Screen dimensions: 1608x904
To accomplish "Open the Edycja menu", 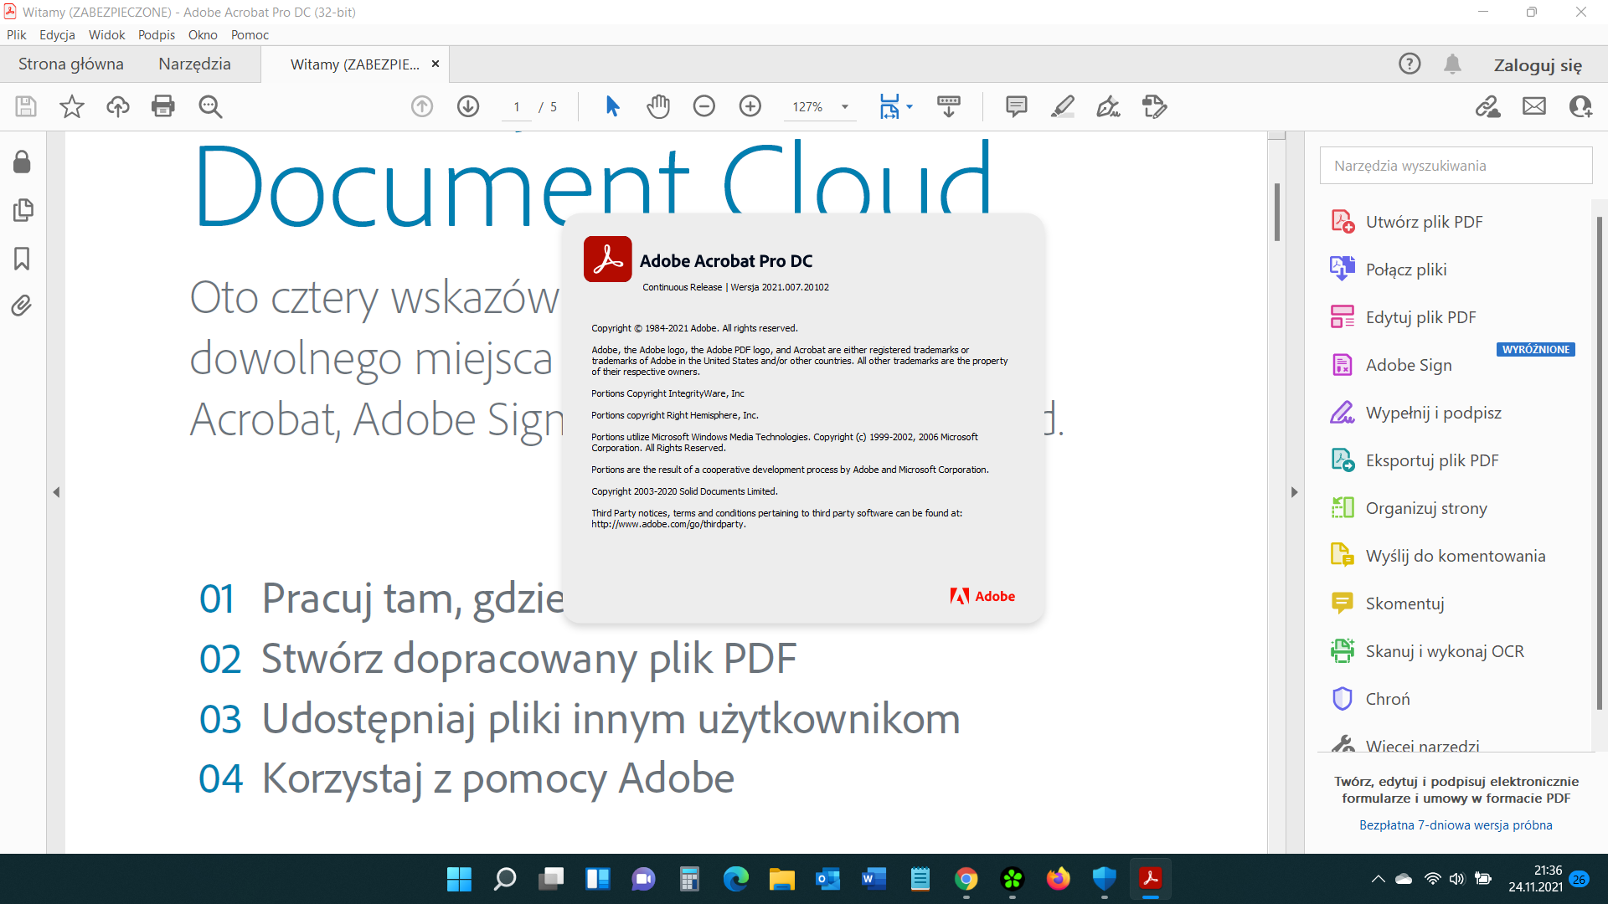I will [x=57, y=34].
